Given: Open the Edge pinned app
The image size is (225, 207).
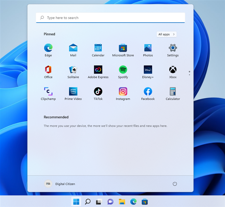Looking at the screenshot, I should pos(48,50).
